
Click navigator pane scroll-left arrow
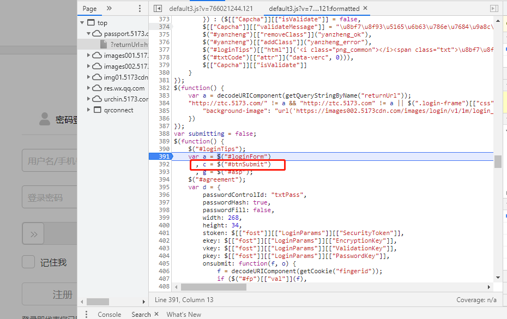point(82,302)
